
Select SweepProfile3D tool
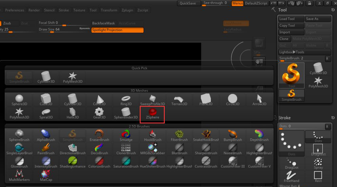[x=153, y=100]
